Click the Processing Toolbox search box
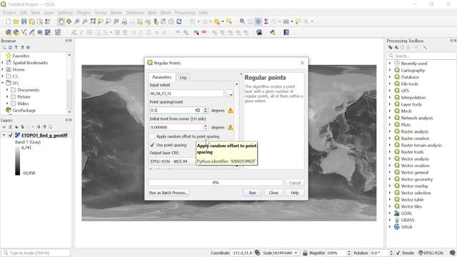This screenshot has height=257, width=457. 421,56
